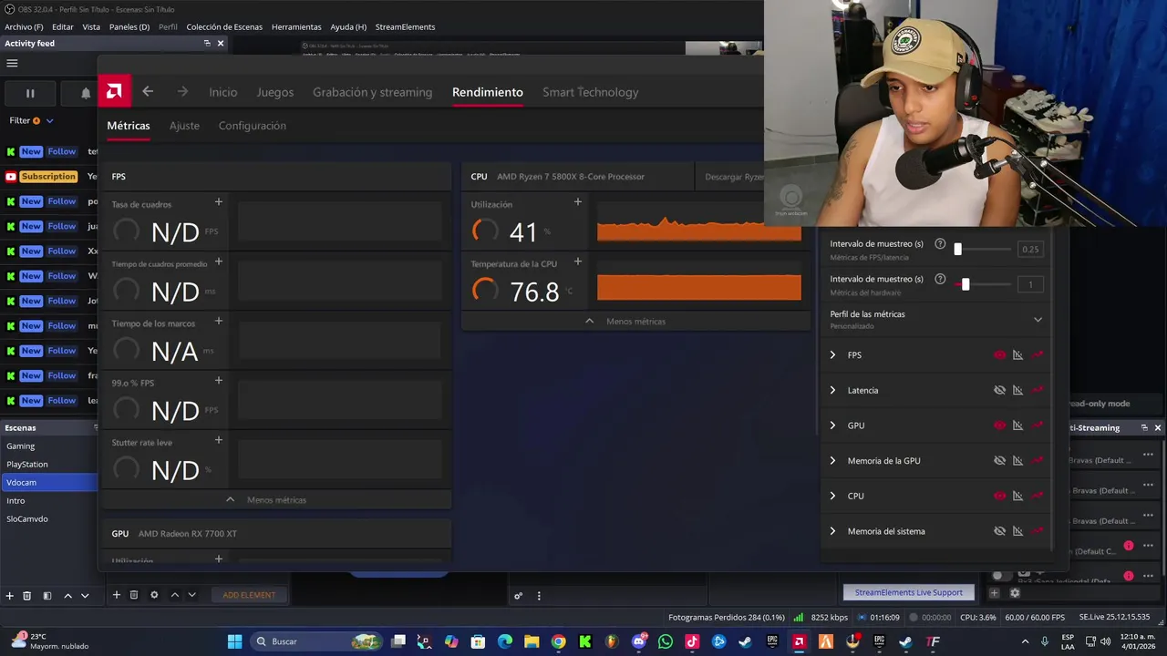Click Latencia row trend line icon

point(1038,390)
